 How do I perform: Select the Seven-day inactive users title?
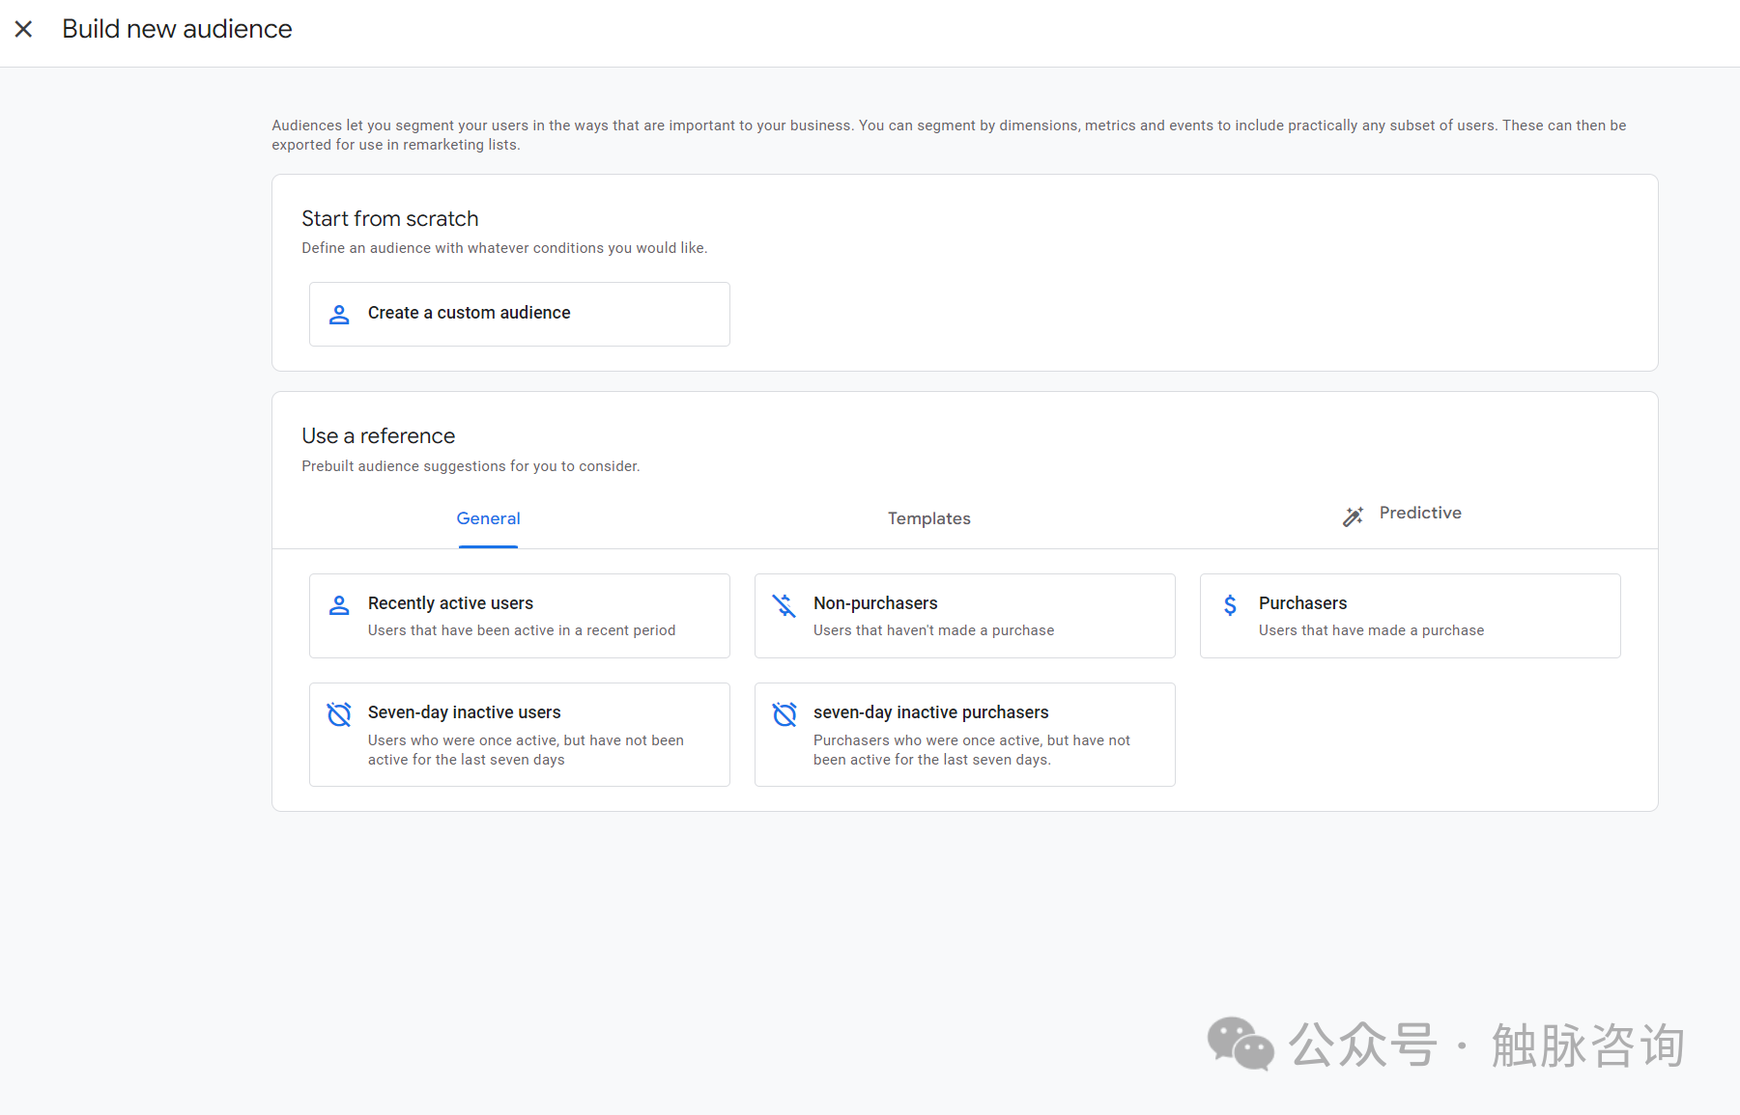[x=464, y=712]
